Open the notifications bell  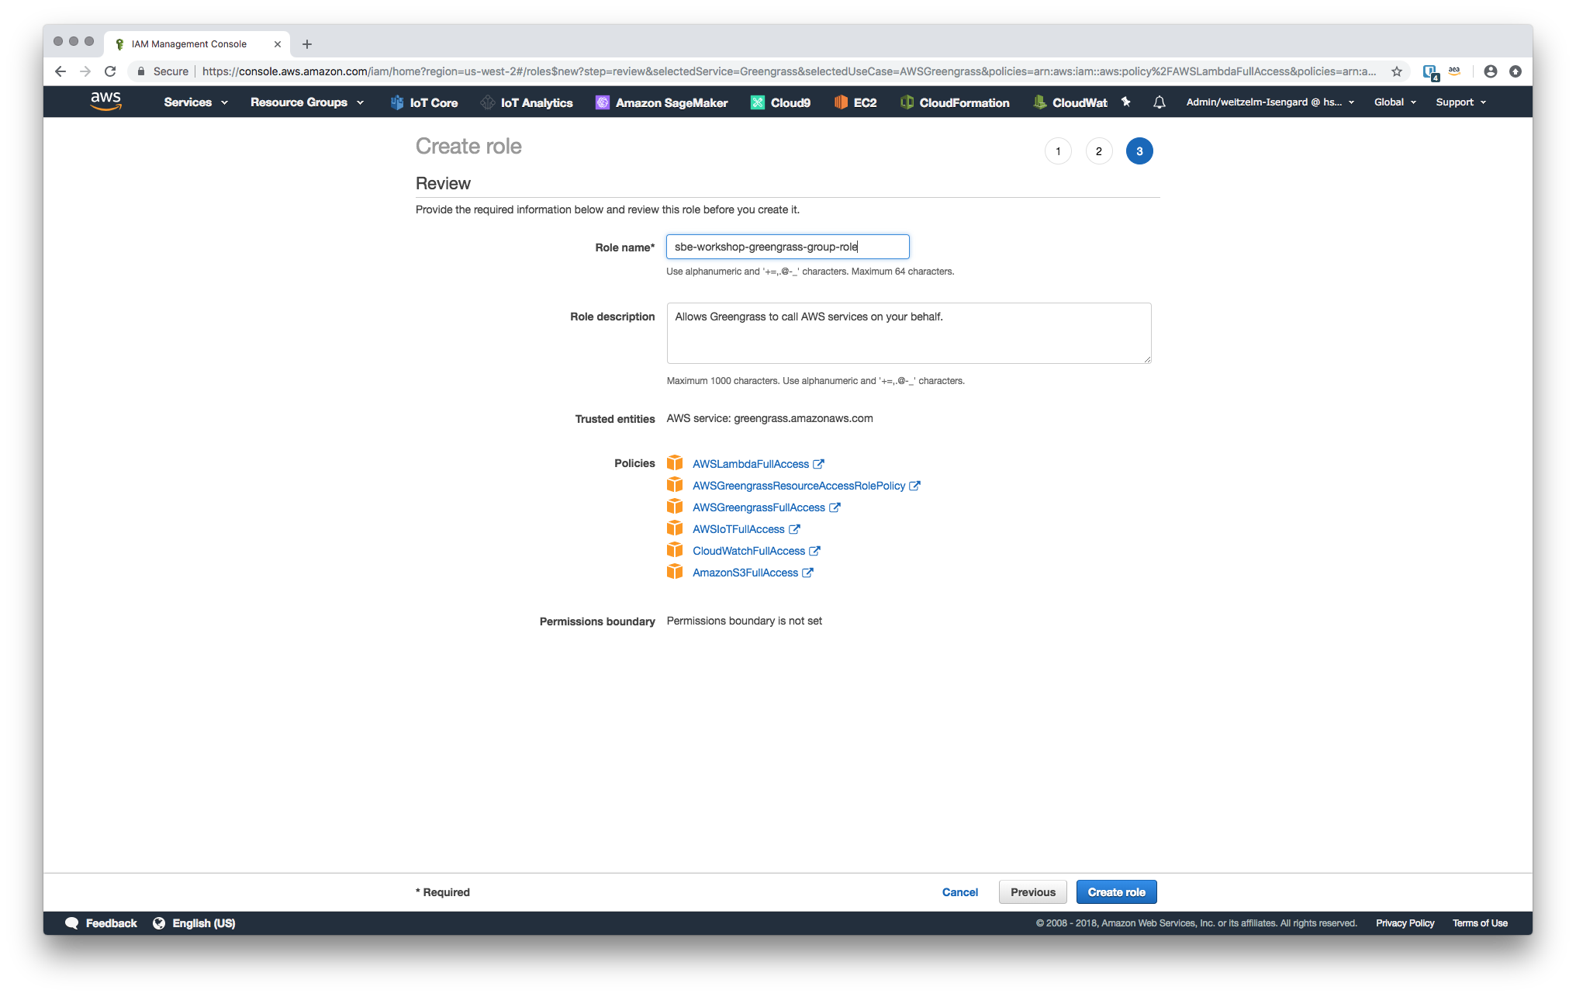coord(1160,102)
